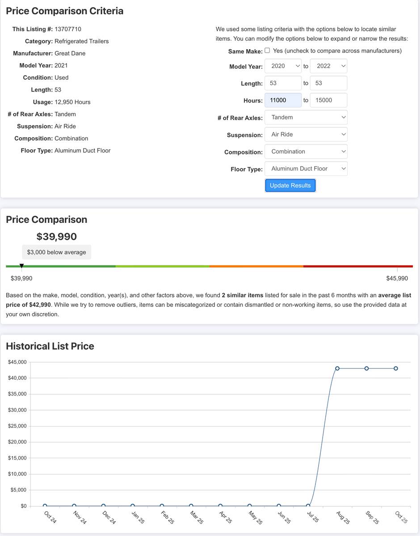Viewport: 420px width, 536px height.
Task: Expand the # of Rear Axles dropdown
Action: [306, 117]
